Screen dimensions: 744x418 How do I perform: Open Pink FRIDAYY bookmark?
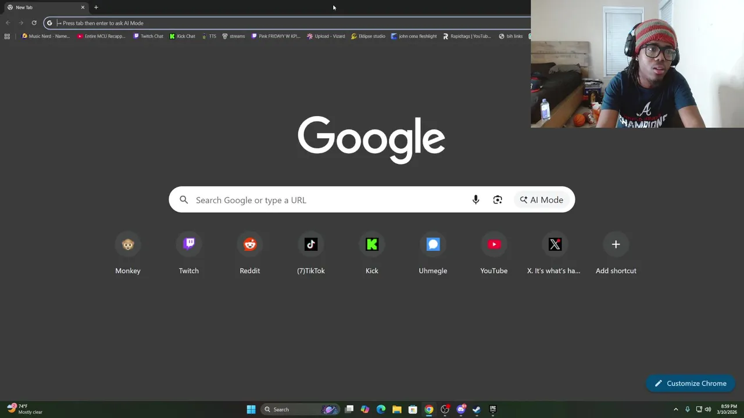point(276,36)
